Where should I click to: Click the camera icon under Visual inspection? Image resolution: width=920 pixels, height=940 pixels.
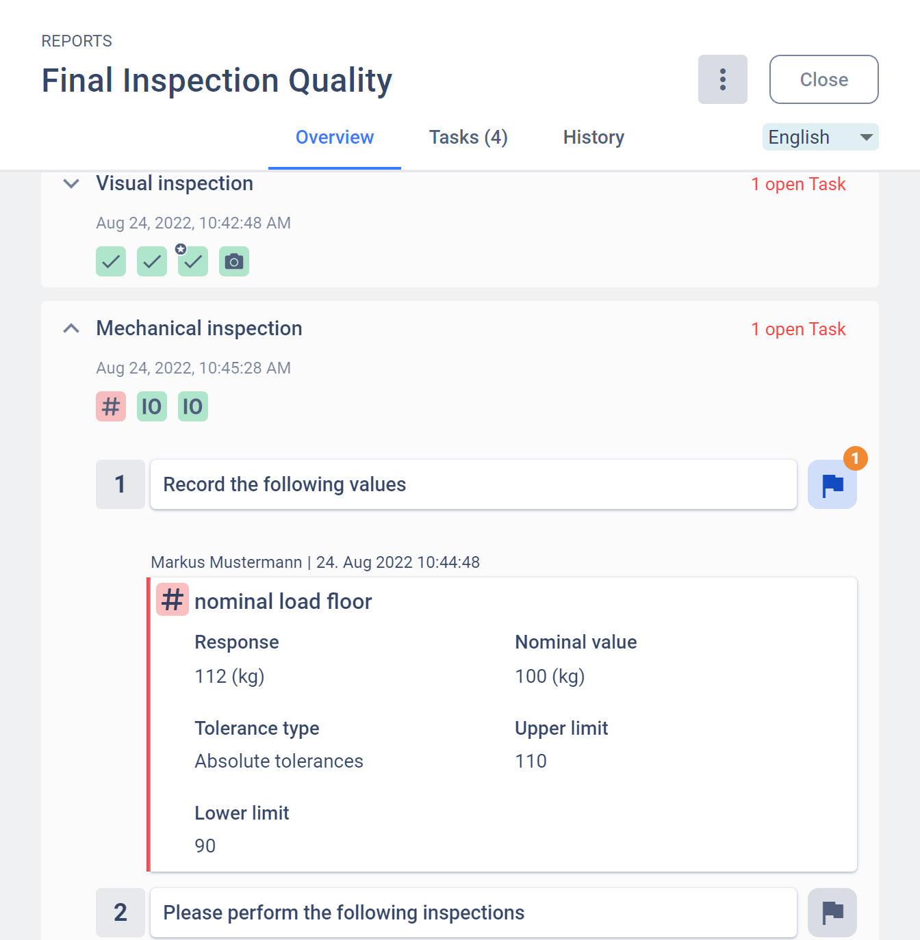[233, 261]
